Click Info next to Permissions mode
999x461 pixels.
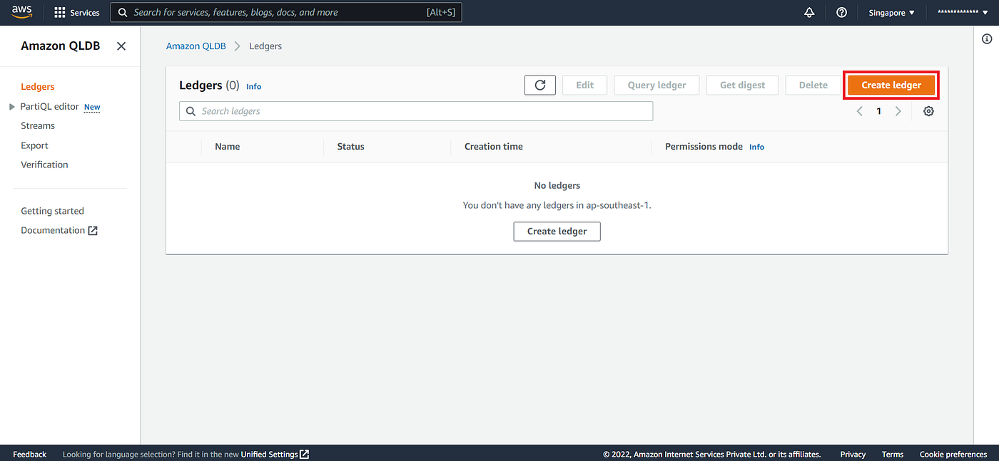point(756,147)
